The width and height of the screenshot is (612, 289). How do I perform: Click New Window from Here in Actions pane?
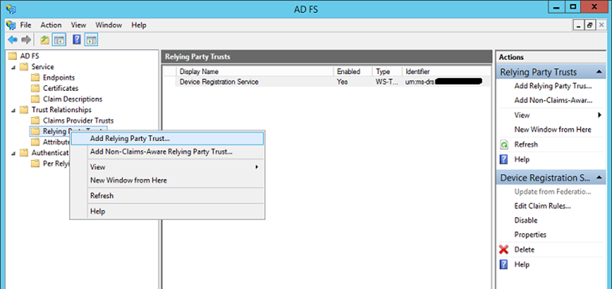pos(553,130)
